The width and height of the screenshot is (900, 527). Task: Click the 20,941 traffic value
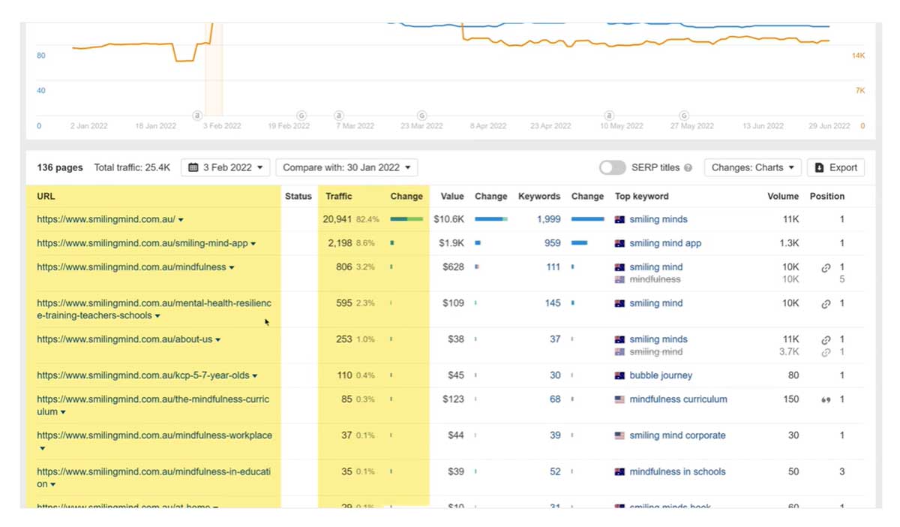(x=337, y=219)
